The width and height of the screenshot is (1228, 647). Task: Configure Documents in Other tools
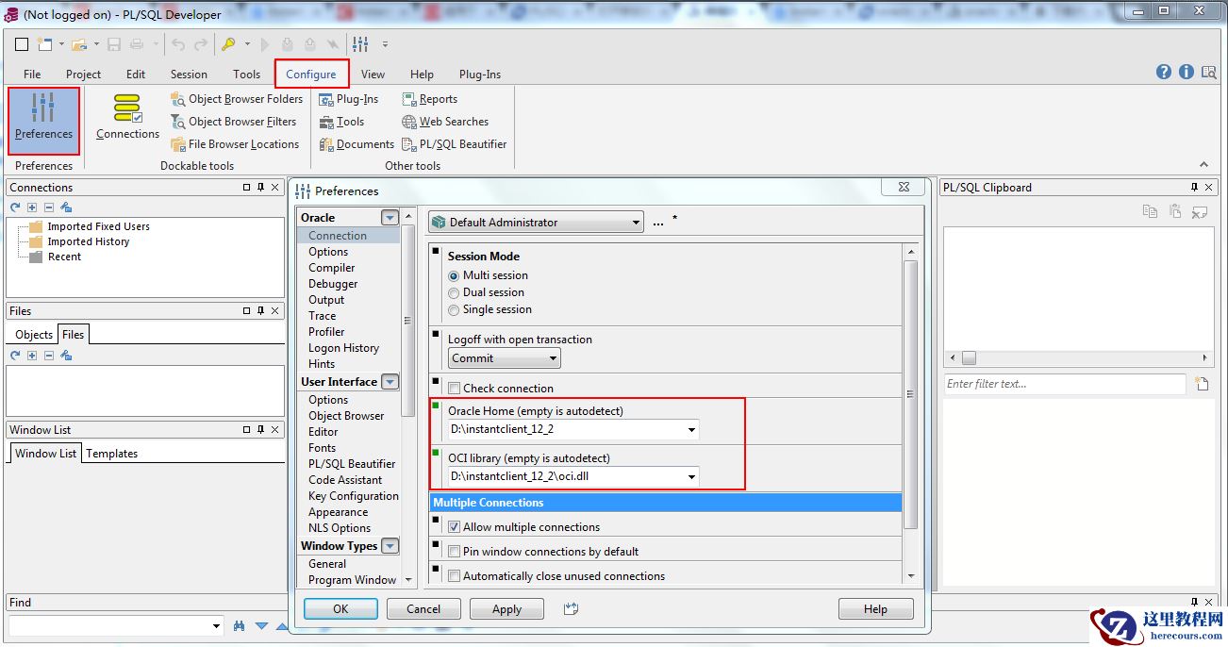coord(357,144)
